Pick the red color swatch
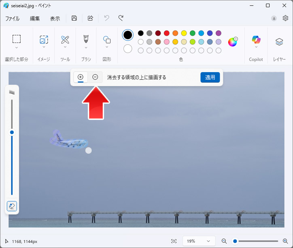This screenshot has width=293, height=248. coord(166,33)
